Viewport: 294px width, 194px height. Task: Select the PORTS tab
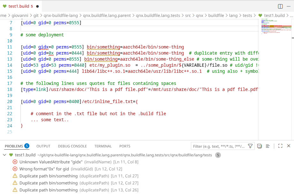click(124, 146)
